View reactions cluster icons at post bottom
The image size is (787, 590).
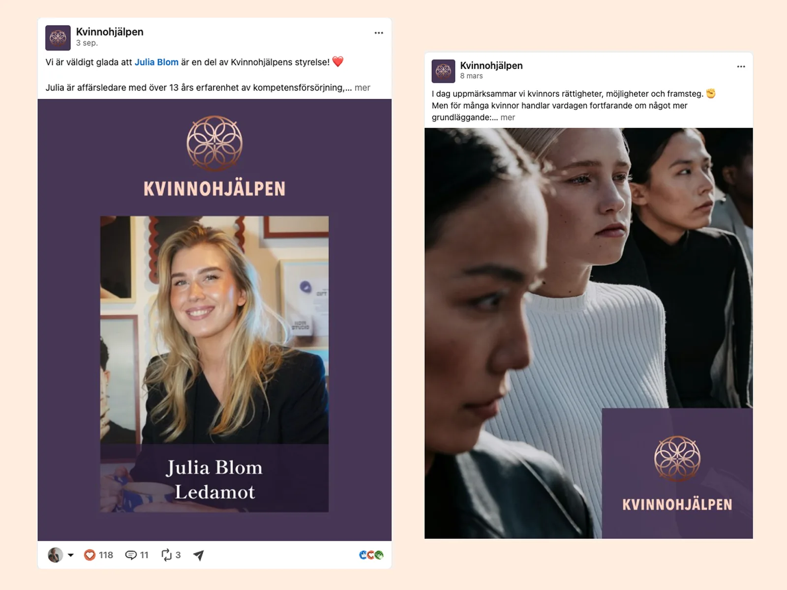371,555
